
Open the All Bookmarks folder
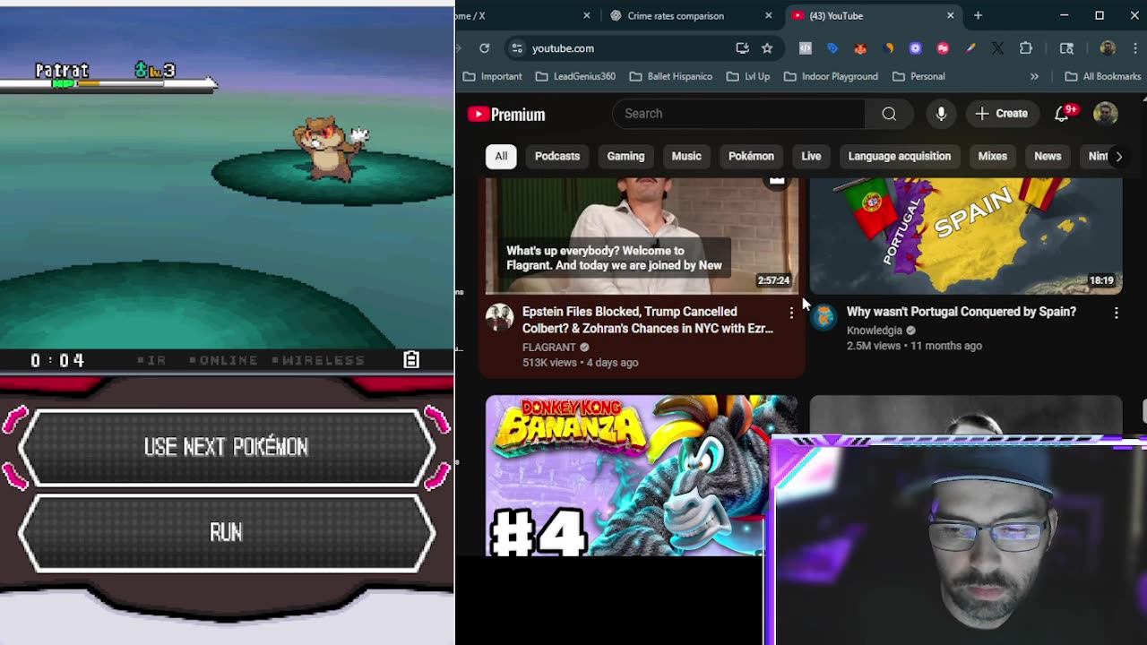tap(1104, 76)
